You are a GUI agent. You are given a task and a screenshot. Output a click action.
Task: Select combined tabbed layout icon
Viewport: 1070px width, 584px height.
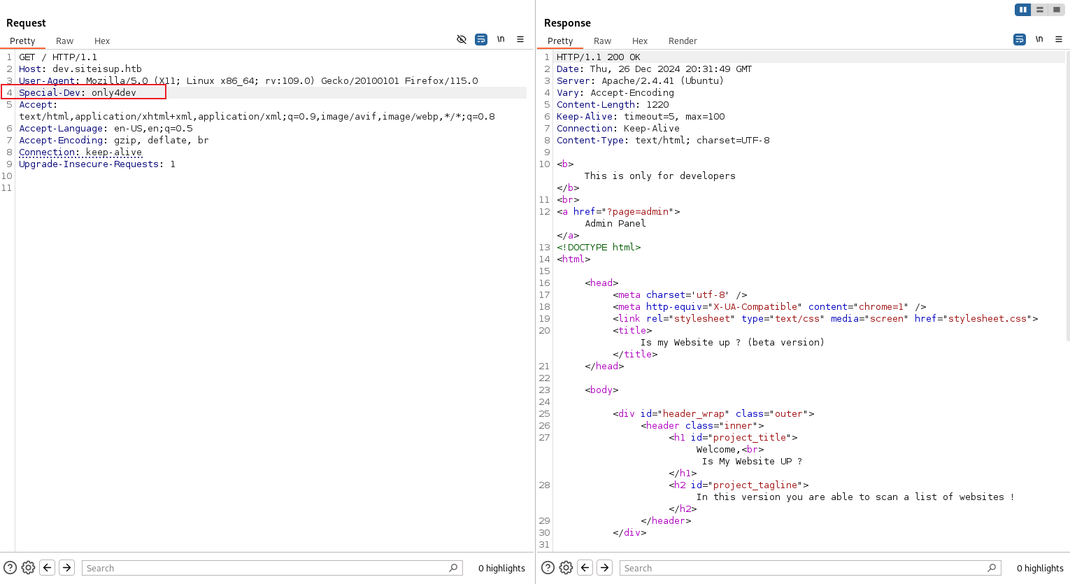1057,10
